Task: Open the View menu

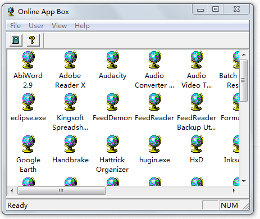Action: (x=59, y=26)
